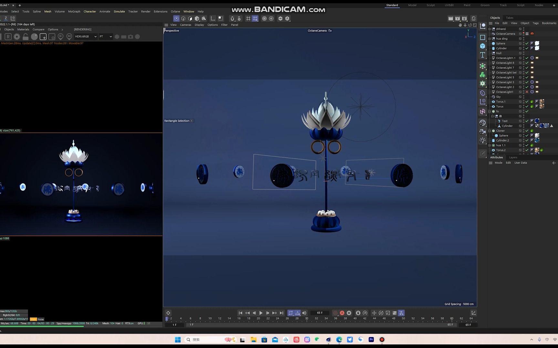
Task: Click the Mode button in the Attributes panel
Action: (x=498, y=163)
